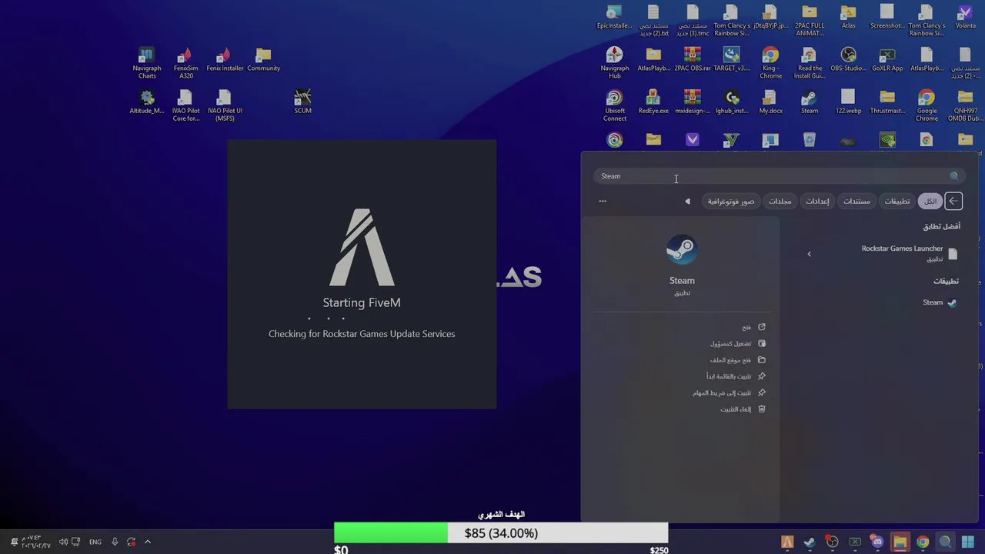Open the Google Chrome desktop shortcut
Image resolution: width=985 pixels, height=554 pixels.
pos(927,105)
